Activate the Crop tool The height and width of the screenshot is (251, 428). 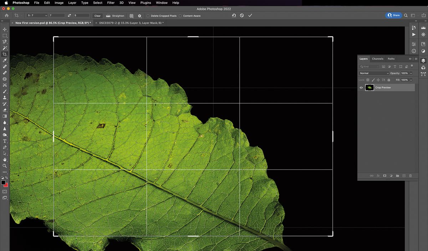pyautogui.click(x=5, y=54)
